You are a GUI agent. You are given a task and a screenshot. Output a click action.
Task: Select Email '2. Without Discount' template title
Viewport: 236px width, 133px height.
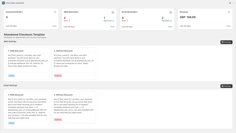[x=63, y=95]
